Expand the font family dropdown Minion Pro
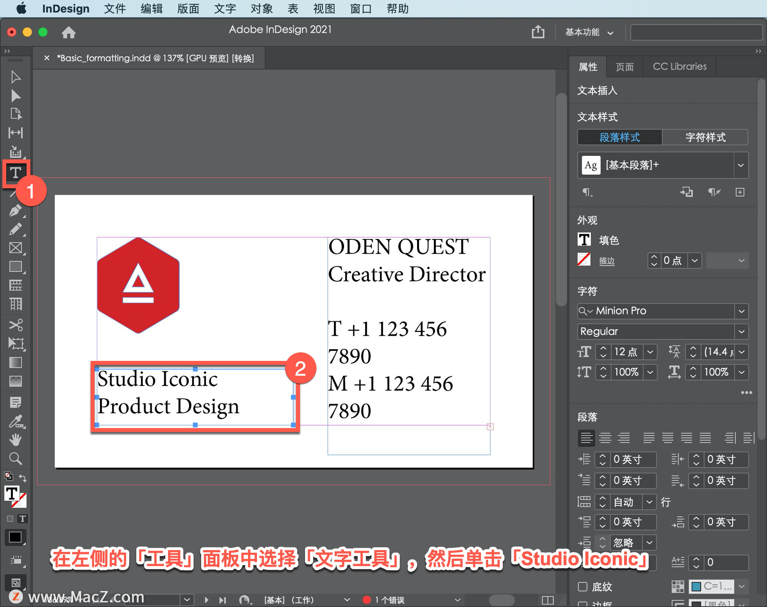The height and width of the screenshot is (607, 767). tap(742, 310)
